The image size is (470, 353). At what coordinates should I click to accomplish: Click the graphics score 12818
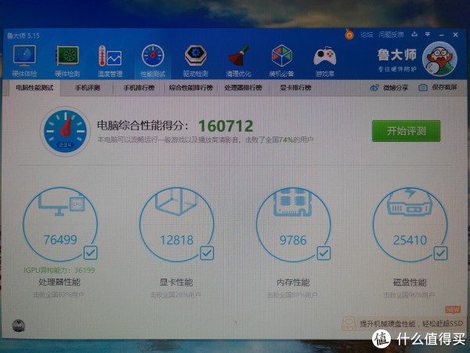click(176, 240)
